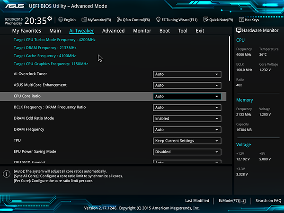Open EPU Power Saving Mode dropdown
Image resolution: width=284 pixels, height=213 pixels.
[x=187, y=152]
